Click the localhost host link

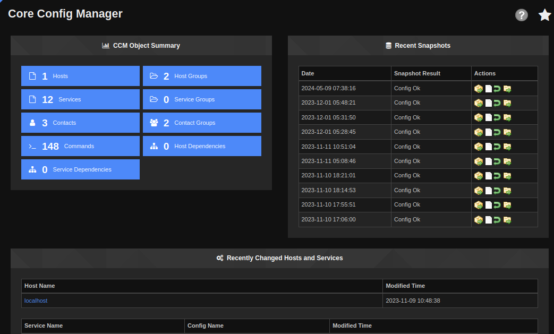coord(36,301)
